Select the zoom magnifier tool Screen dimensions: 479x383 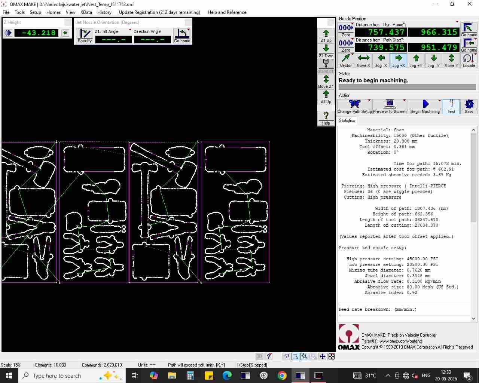point(305,356)
